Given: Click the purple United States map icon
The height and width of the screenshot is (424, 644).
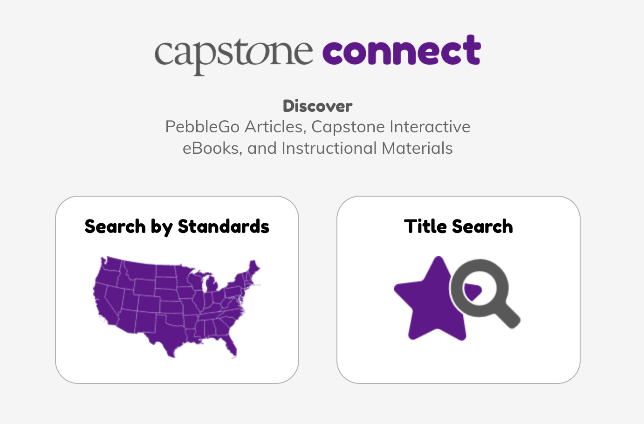Looking at the screenshot, I should 177,307.
